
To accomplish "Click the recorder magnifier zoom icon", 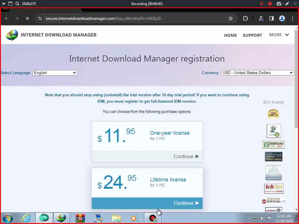I will point(17,3).
